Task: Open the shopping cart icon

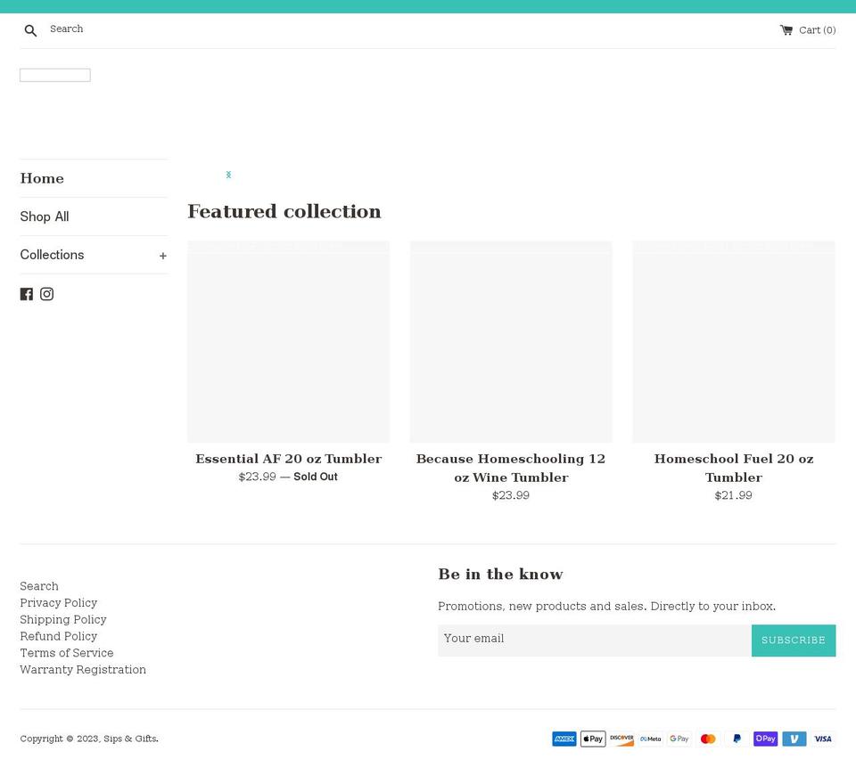Action: click(786, 30)
